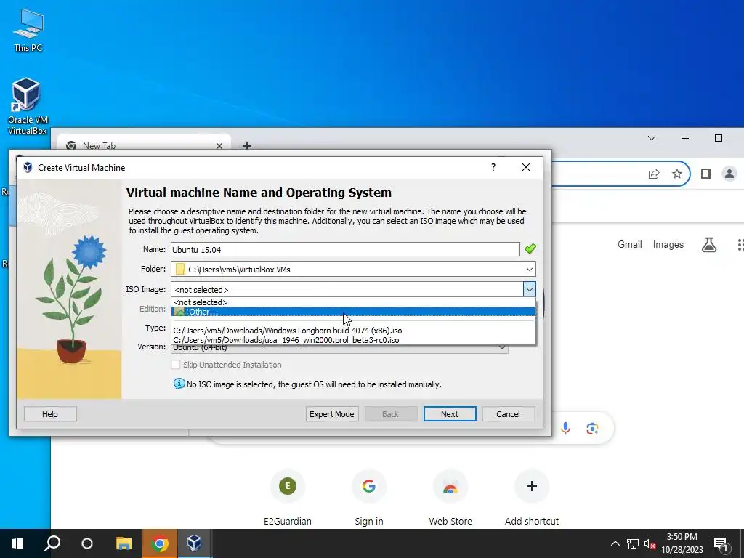The image size is (744, 558).
Task: Click the green checkmark beside the Name field
Action: (530, 248)
